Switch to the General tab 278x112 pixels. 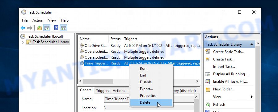pyautogui.click(x=86, y=90)
